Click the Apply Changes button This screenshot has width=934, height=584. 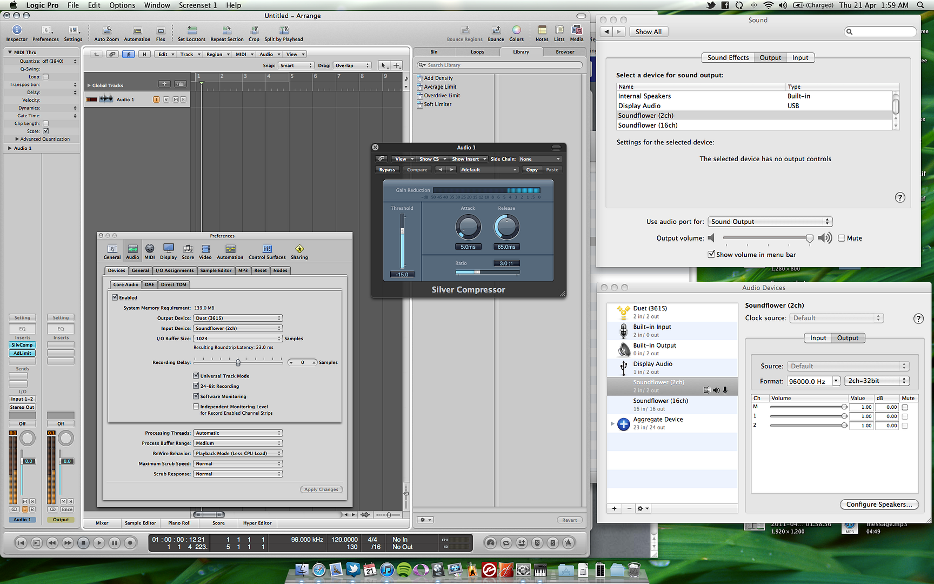pos(321,489)
